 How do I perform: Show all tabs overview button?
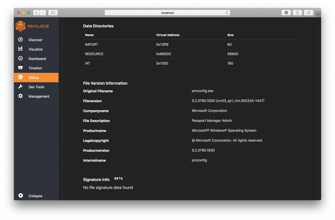tap(309, 13)
